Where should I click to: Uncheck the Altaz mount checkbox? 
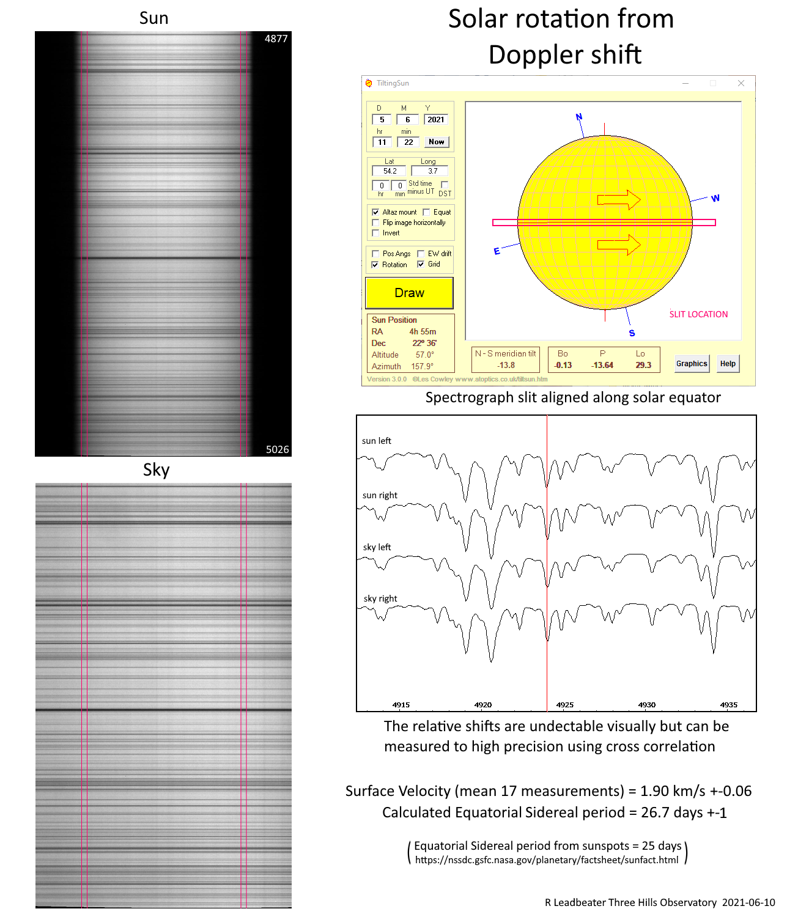(x=375, y=212)
